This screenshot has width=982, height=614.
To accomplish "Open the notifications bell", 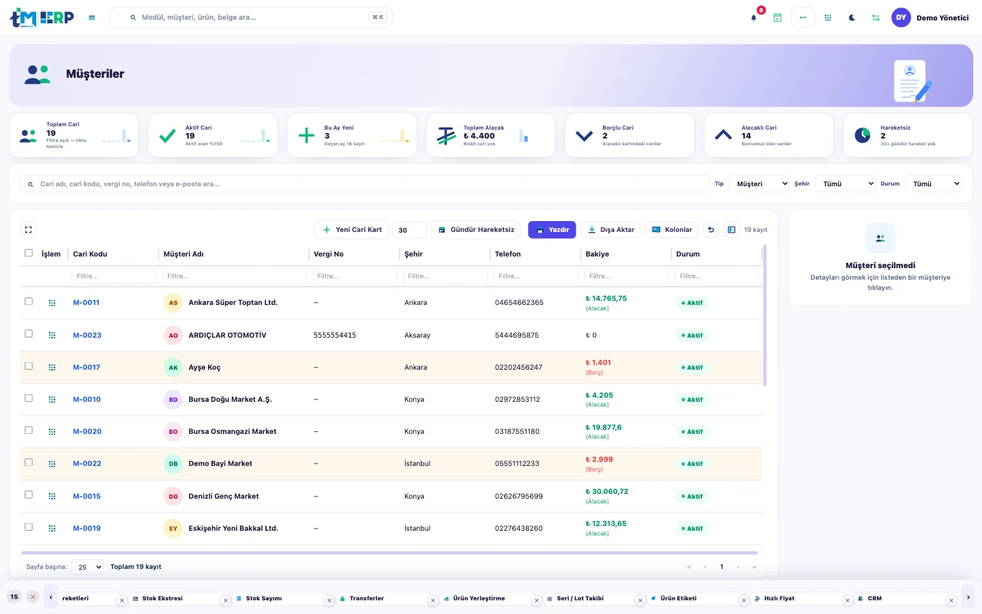I will [x=754, y=18].
